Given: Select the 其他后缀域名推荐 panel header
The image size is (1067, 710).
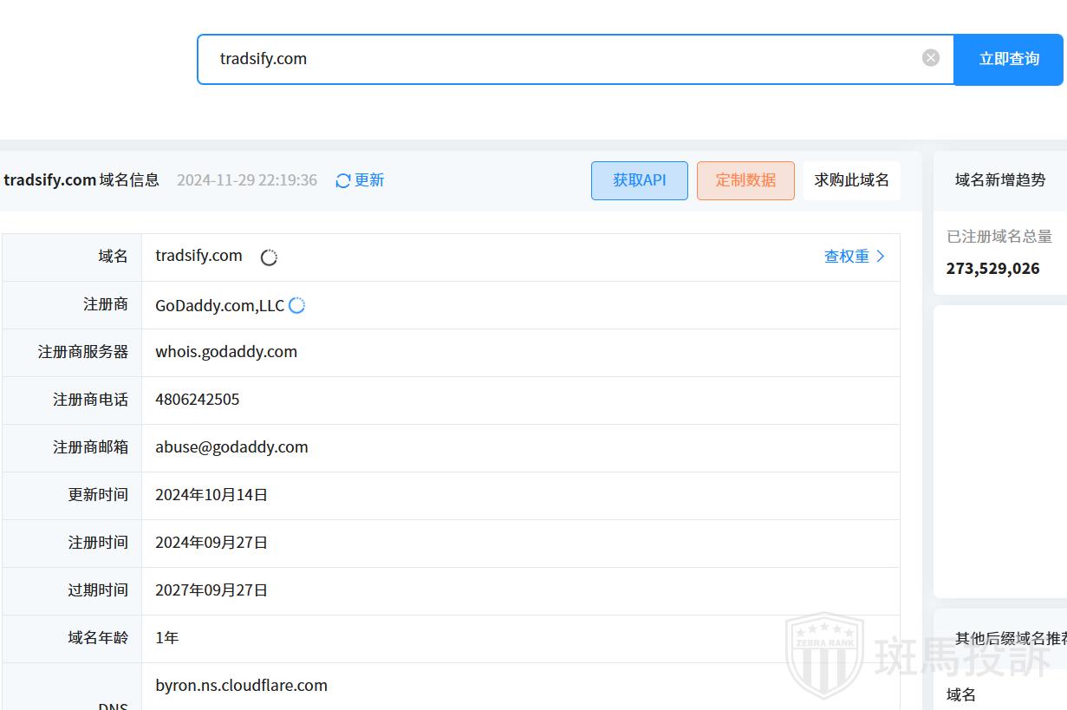Looking at the screenshot, I should pos(1010,639).
